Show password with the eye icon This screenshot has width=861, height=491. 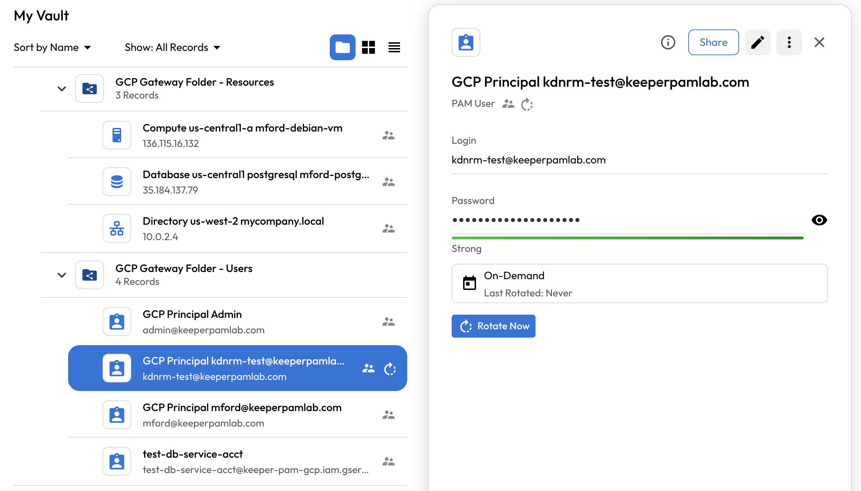[819, 220]
